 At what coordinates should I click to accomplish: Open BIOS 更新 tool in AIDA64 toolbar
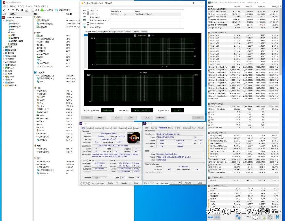click(46, 10)
